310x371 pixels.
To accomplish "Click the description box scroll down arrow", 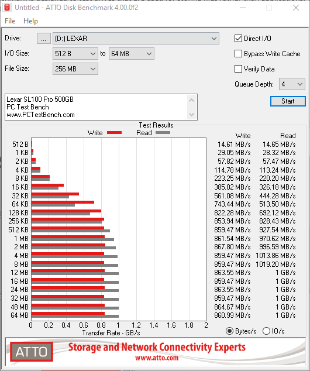I will pos(191,115).
